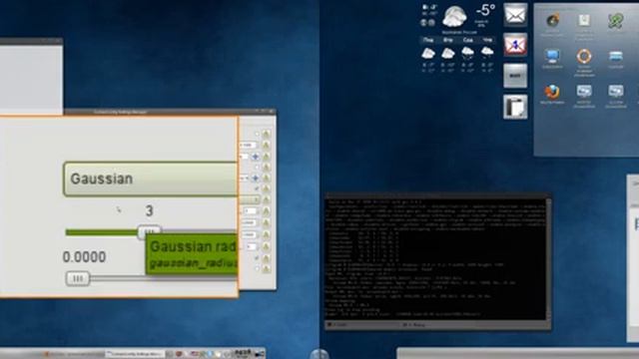The image size is (639, 359).
Task: Select the Срд forecast day
Action: 468,40
